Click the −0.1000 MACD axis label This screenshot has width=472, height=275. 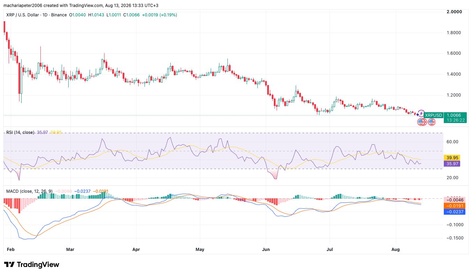(455, 225)
